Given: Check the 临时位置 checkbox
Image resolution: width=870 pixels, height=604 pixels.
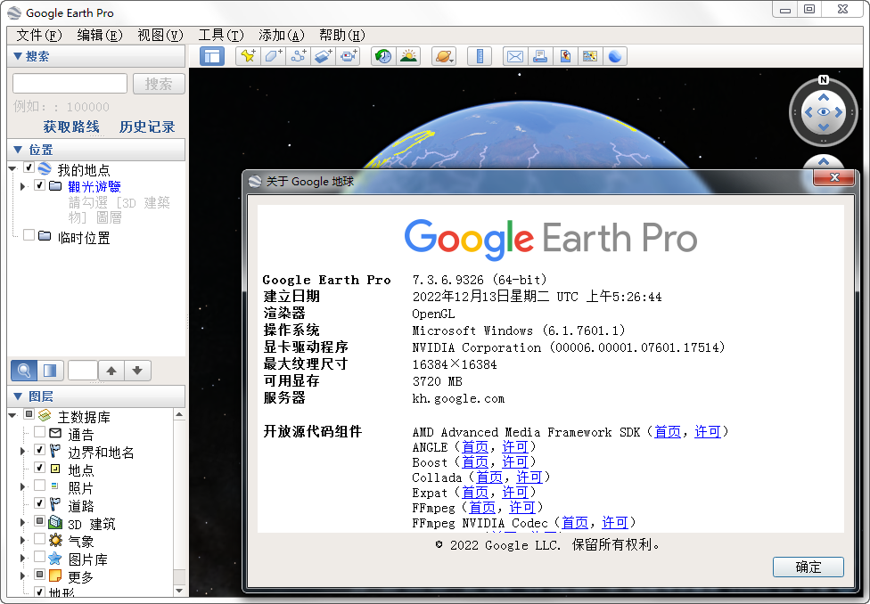Looking at the screenshot, I should [29, 236].
